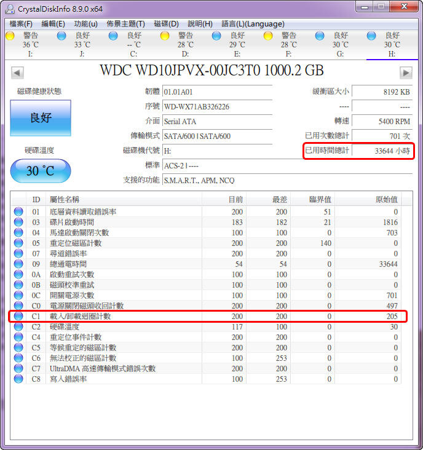Click the 原始值 column header

pos(368,199)
